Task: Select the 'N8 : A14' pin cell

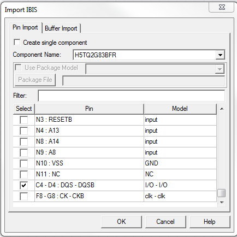Action: click(89, 141)
